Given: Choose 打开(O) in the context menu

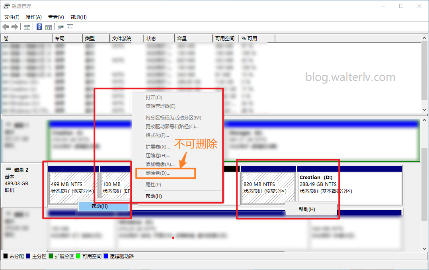Looking at the screenshot, I should 154,97.
